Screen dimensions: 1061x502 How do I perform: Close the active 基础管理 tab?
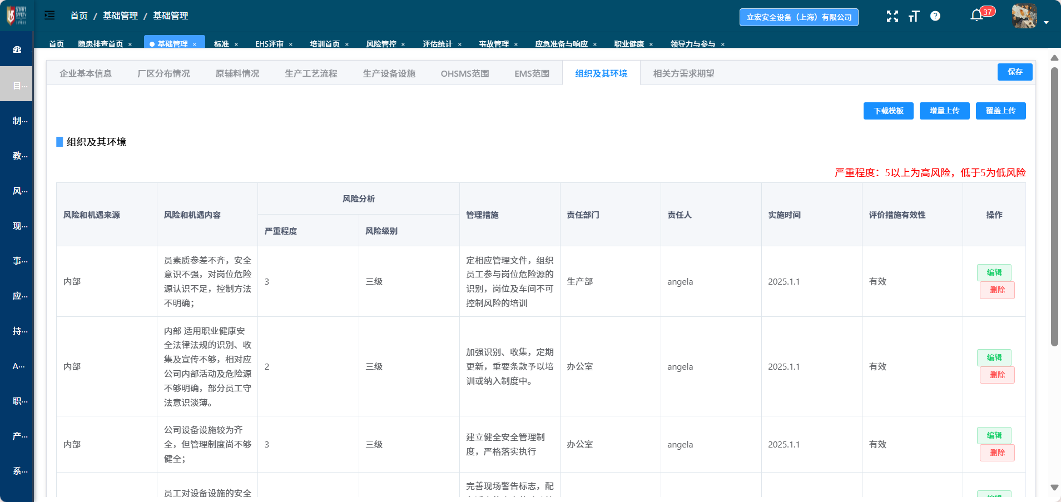click(x=195, y=44)
